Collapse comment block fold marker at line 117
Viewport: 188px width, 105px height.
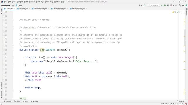(13, 27)
